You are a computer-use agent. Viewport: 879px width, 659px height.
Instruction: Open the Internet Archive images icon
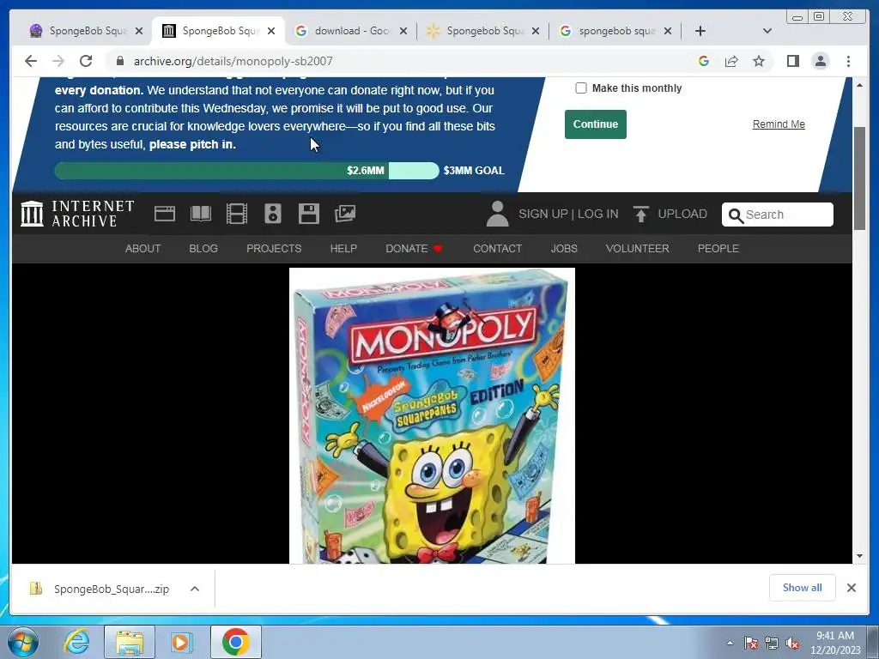click(x=345, y=214)
